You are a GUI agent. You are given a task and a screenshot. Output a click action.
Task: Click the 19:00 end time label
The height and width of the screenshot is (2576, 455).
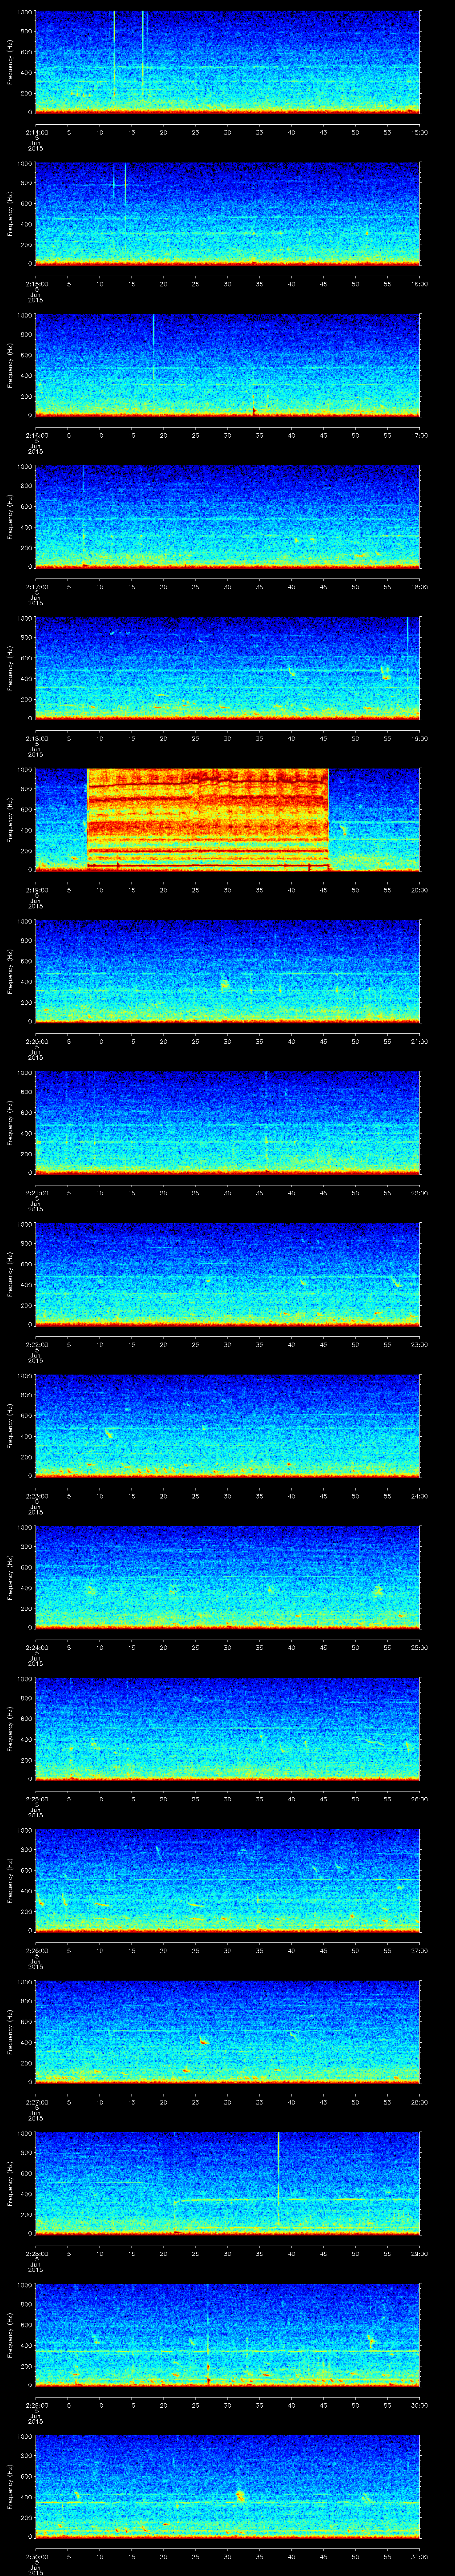click(420, 739)
